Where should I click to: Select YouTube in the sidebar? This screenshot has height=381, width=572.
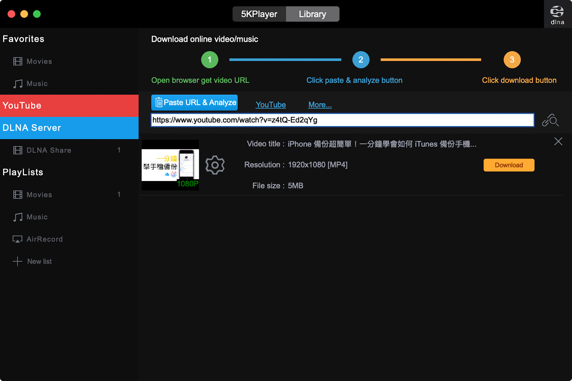pyautogui.click(x=69, y=106)
